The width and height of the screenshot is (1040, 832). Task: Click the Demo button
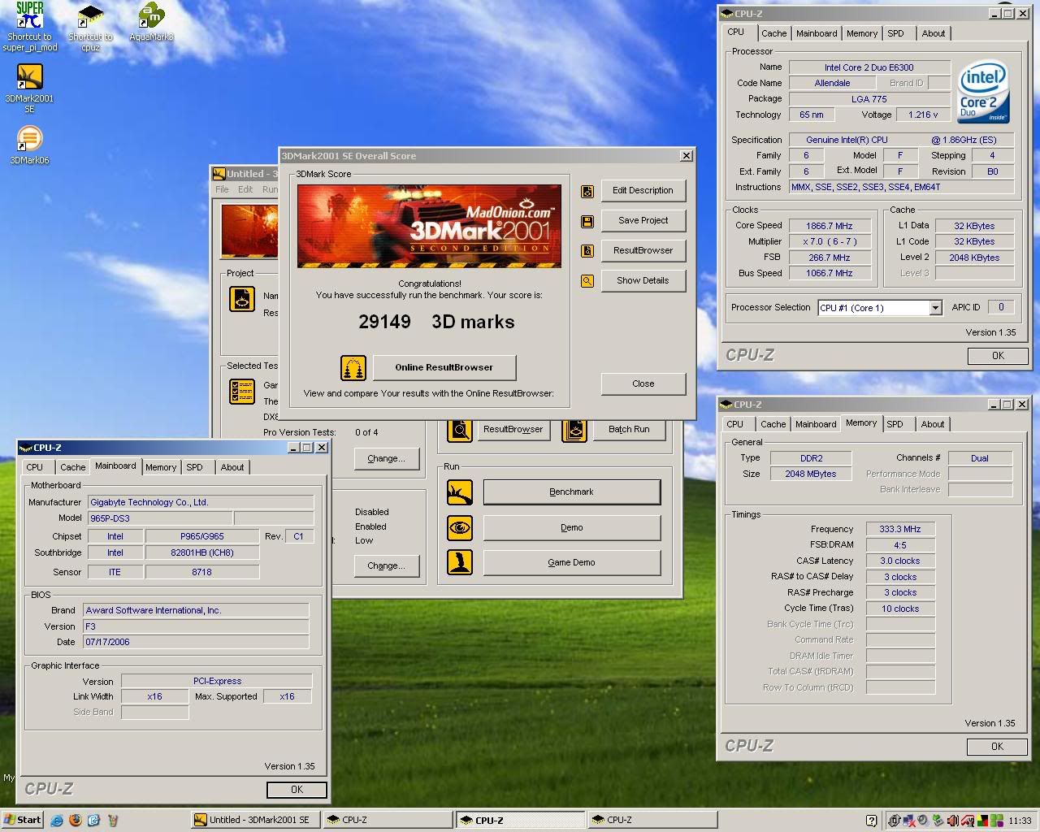click(x=572, y=528)
